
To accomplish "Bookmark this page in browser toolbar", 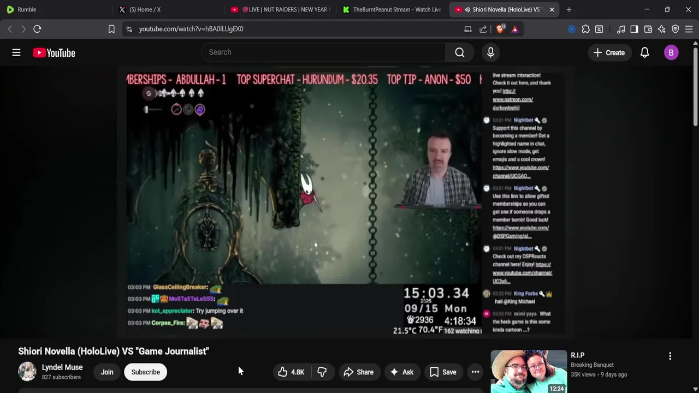I will tap(111, 29).
